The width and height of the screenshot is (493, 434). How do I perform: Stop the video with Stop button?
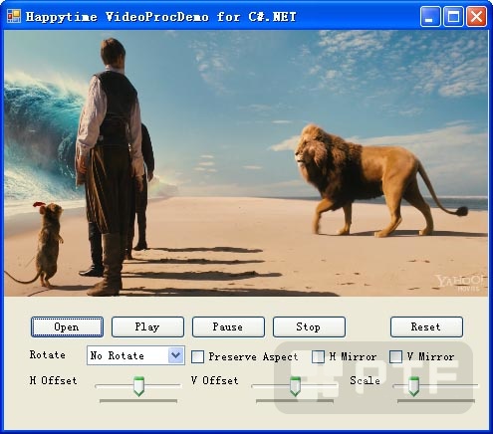click(309, 326)
